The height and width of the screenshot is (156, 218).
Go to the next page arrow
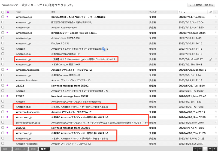pyautogui.click(x=210, y=149)
